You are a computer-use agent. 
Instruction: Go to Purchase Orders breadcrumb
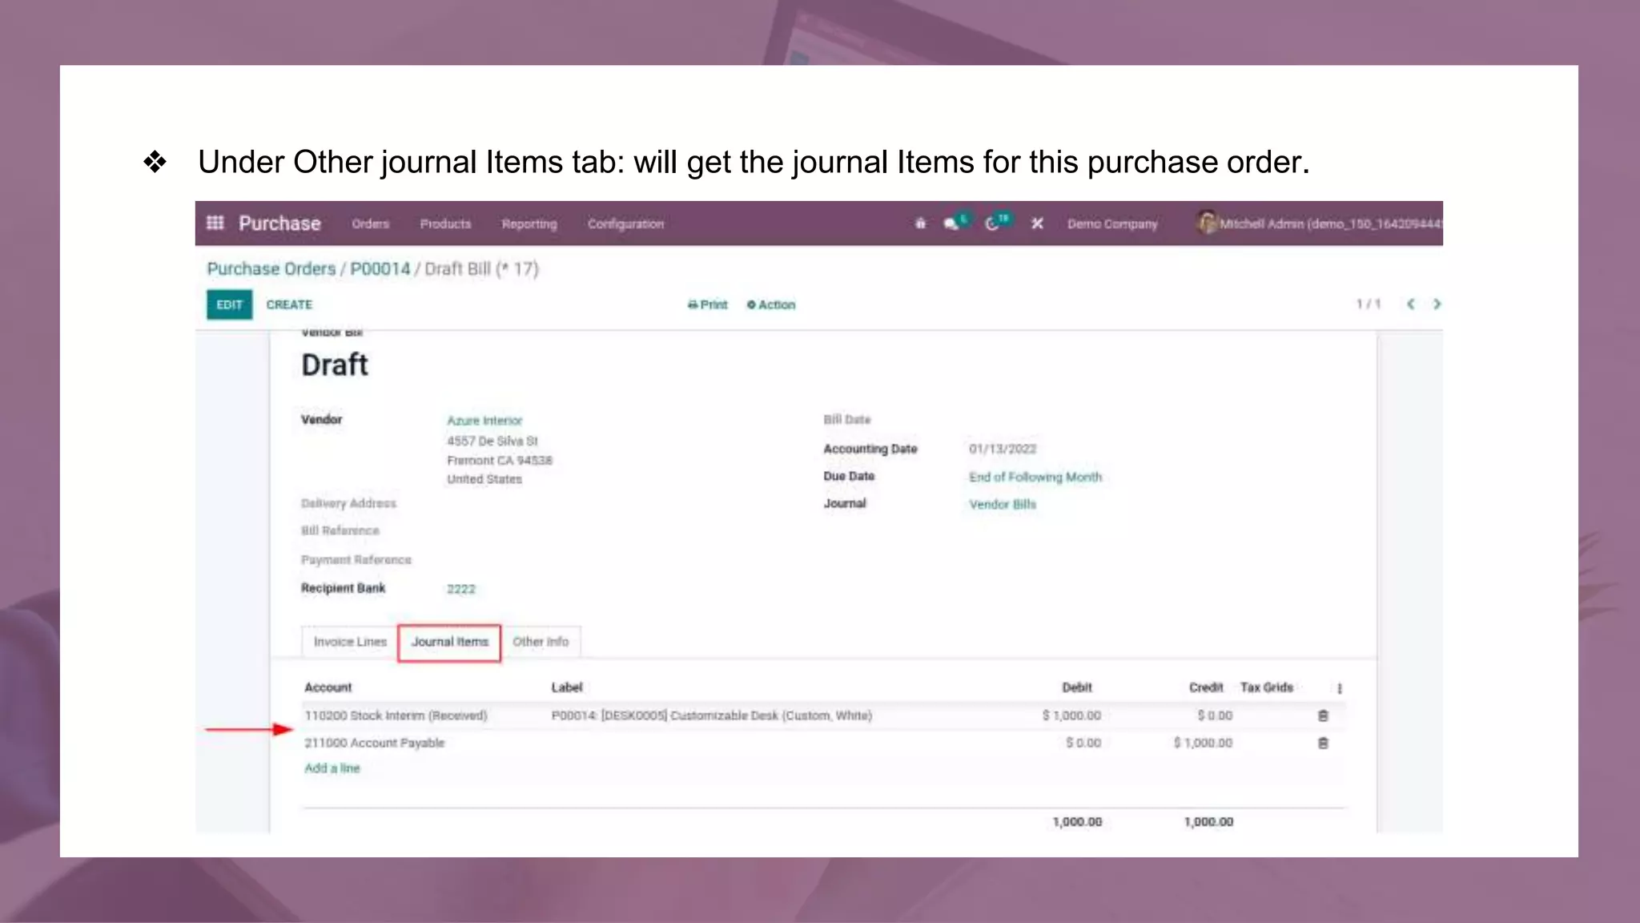click(x=271, y=268)
